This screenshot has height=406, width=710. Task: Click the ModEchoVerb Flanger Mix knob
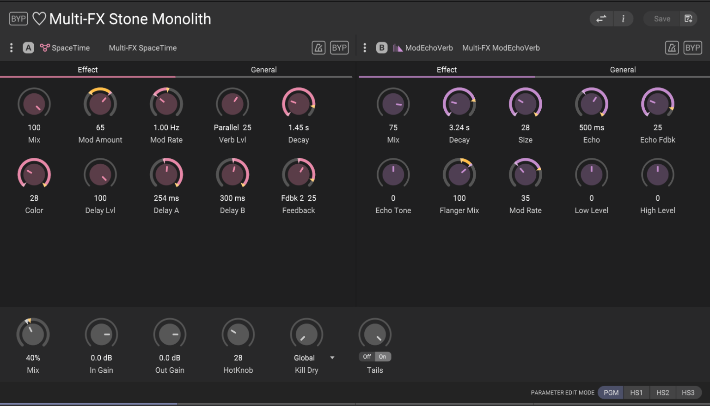[459, 174]
